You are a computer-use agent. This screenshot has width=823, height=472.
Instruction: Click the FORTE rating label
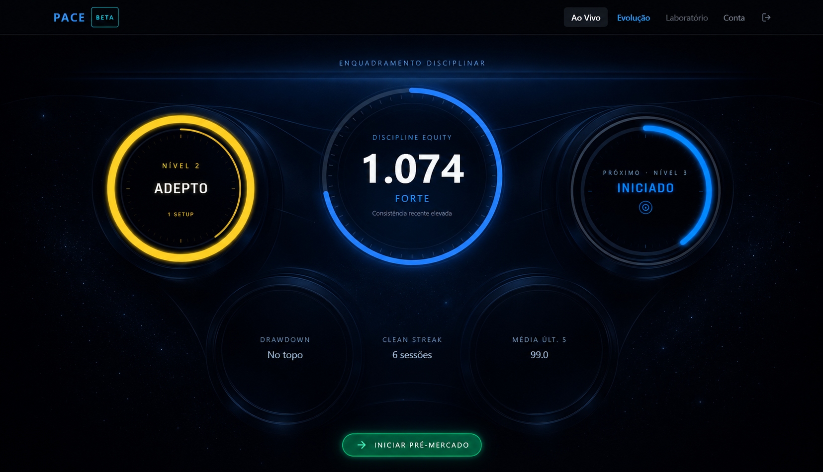[x=412, y=199]
